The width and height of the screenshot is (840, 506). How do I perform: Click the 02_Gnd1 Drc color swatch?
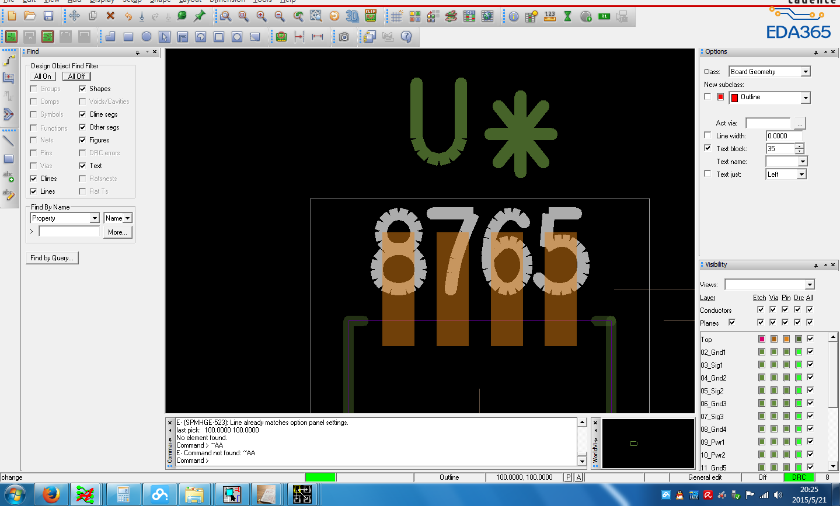[x=799, y=352]
